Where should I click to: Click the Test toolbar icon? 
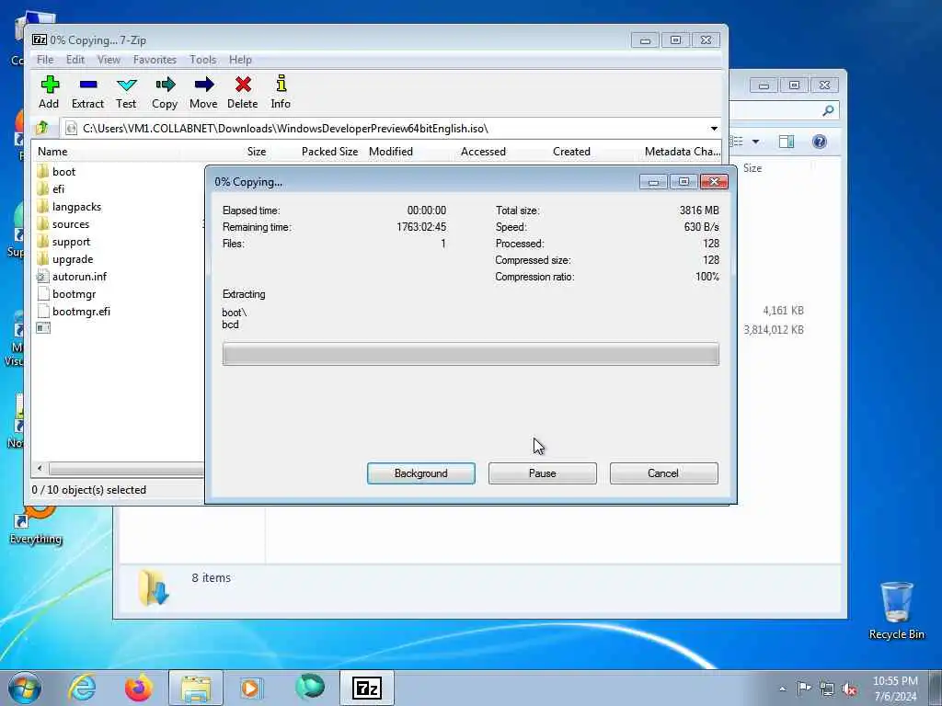point(126,92)
